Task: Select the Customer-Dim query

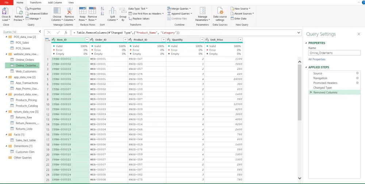Action: tap(25, 152)
